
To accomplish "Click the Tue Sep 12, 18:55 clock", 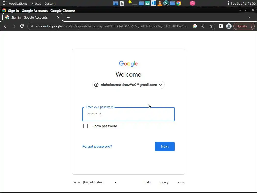I will point(243,3).
